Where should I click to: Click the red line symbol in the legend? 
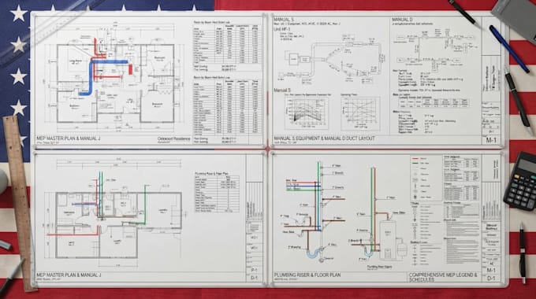[x=415, y=159]
